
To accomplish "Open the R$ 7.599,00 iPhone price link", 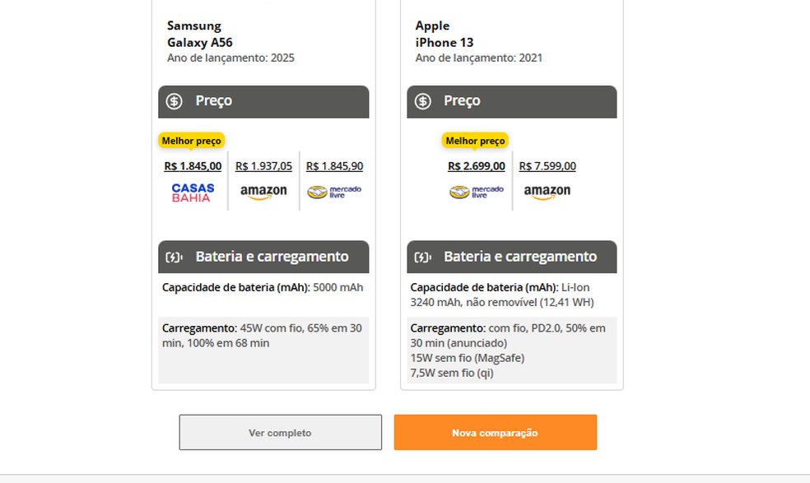I will [x=548, y=165].
